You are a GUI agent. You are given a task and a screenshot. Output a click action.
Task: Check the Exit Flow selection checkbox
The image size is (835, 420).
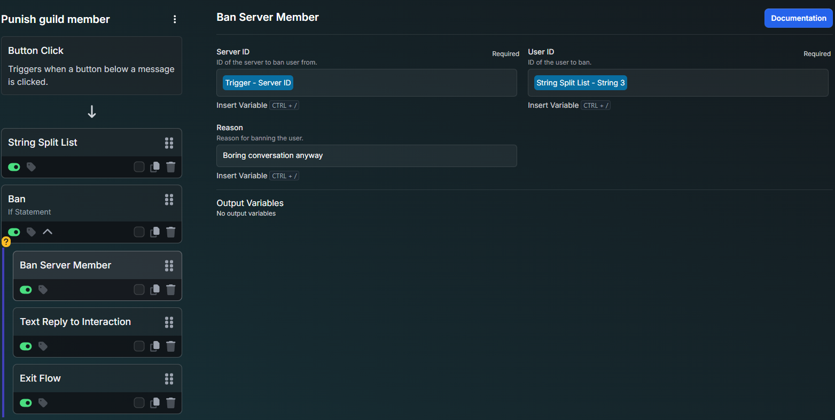[139, 403]
